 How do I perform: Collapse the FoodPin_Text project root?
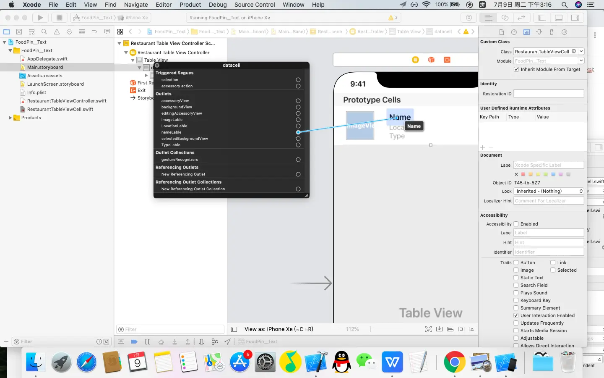[5, 42]
